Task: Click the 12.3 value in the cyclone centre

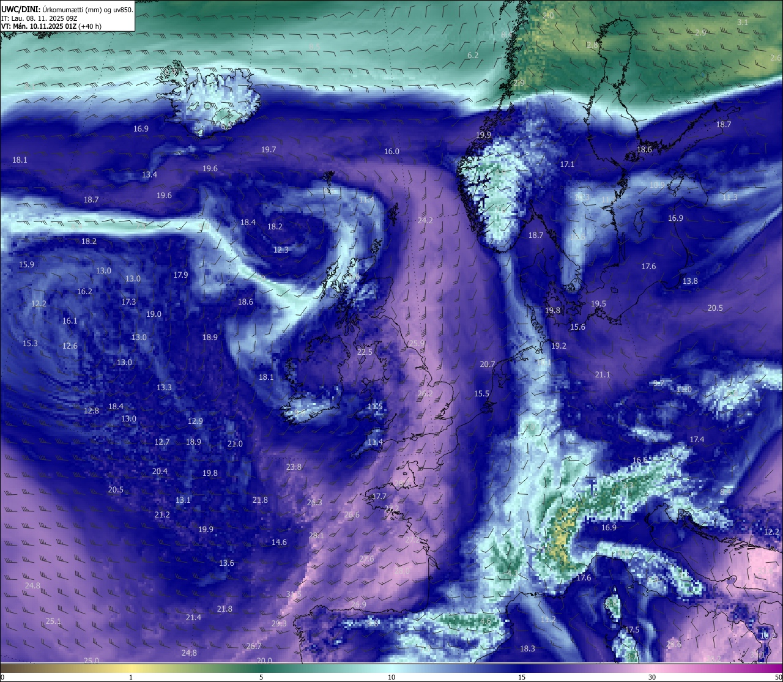Action: click(281, 250)
